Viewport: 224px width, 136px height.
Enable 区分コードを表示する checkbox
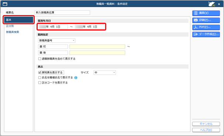click(39, 83)
